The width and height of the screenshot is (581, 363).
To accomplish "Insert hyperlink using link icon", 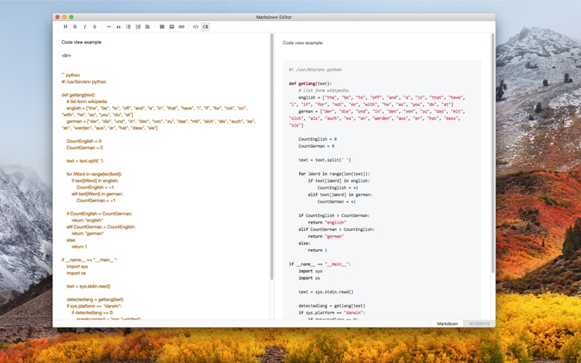I will point(181,27).
